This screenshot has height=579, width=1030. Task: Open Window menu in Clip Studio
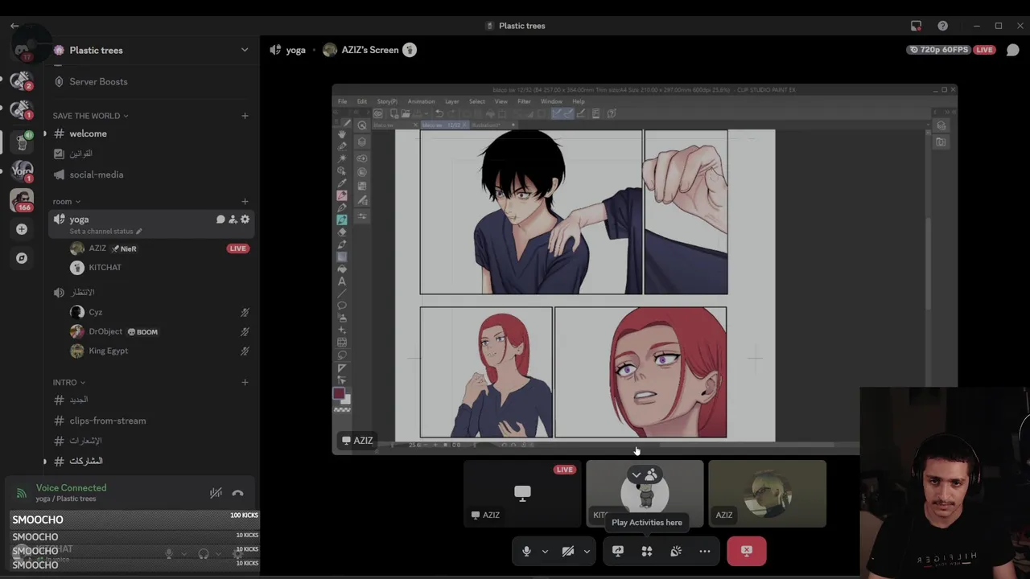tap(551, 101)
